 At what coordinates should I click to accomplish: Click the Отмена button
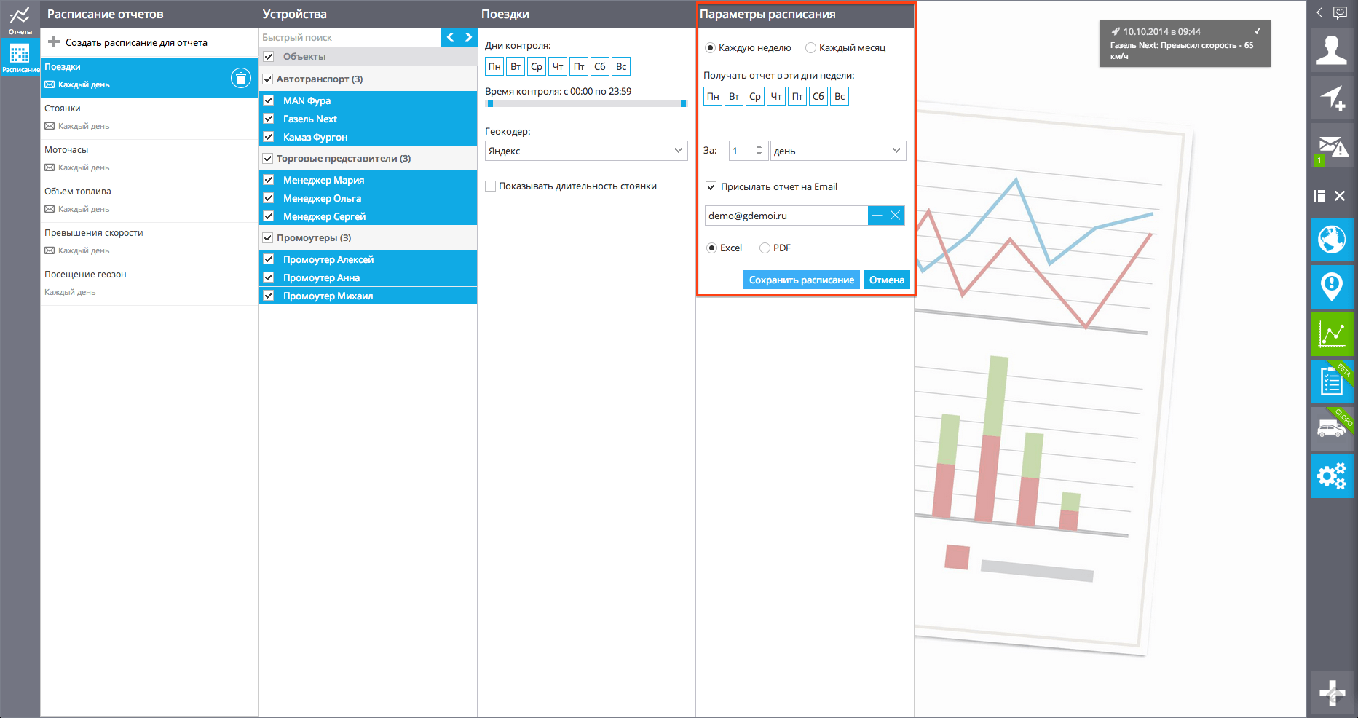click(886, 280)
